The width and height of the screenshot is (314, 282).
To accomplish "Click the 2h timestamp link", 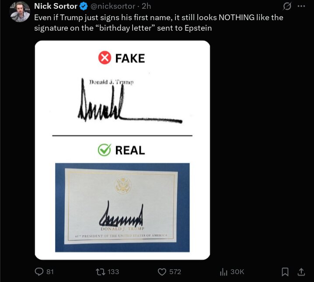I will pos(147,7).
